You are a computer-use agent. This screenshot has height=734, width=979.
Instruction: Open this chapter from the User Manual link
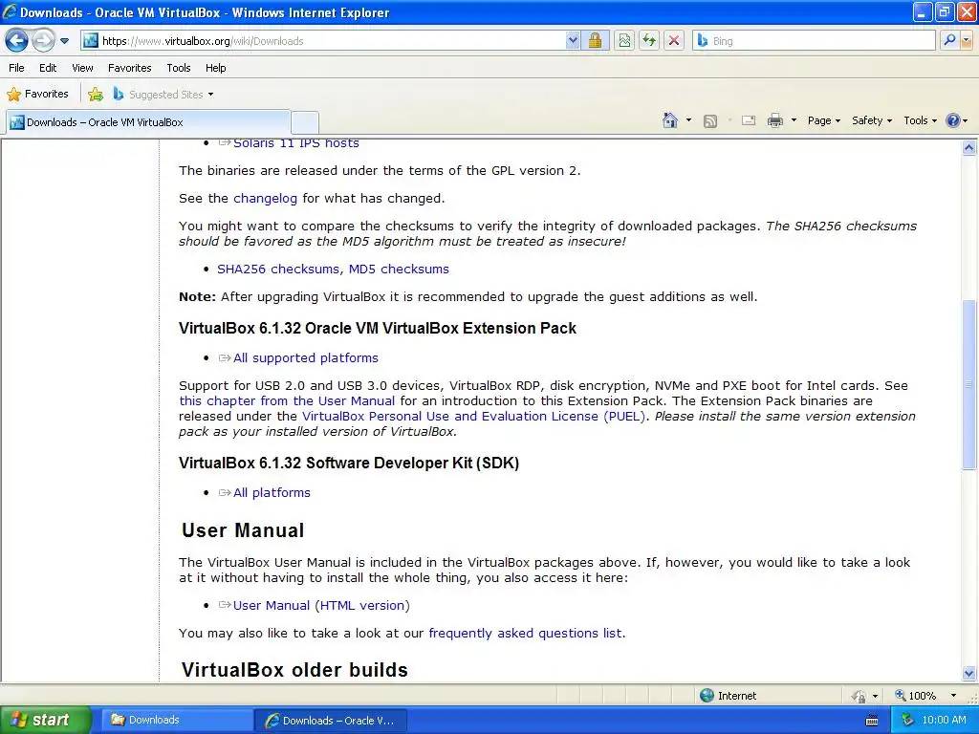click(x=287, y=400)
